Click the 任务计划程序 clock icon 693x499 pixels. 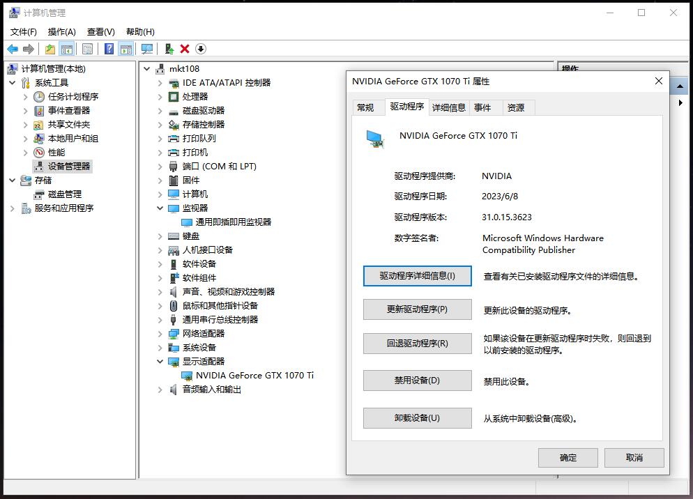tap(39, 97)
